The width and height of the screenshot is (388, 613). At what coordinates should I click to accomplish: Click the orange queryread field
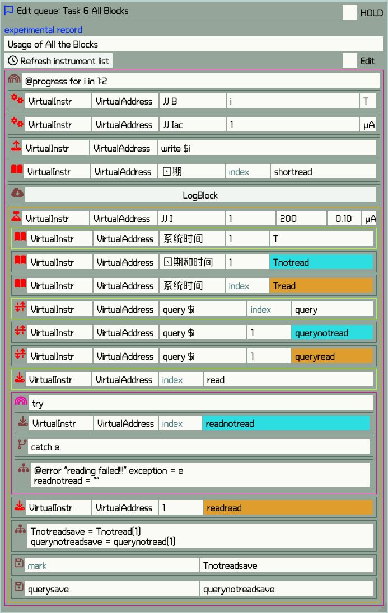pyautogui.click(x=332, y=356)
